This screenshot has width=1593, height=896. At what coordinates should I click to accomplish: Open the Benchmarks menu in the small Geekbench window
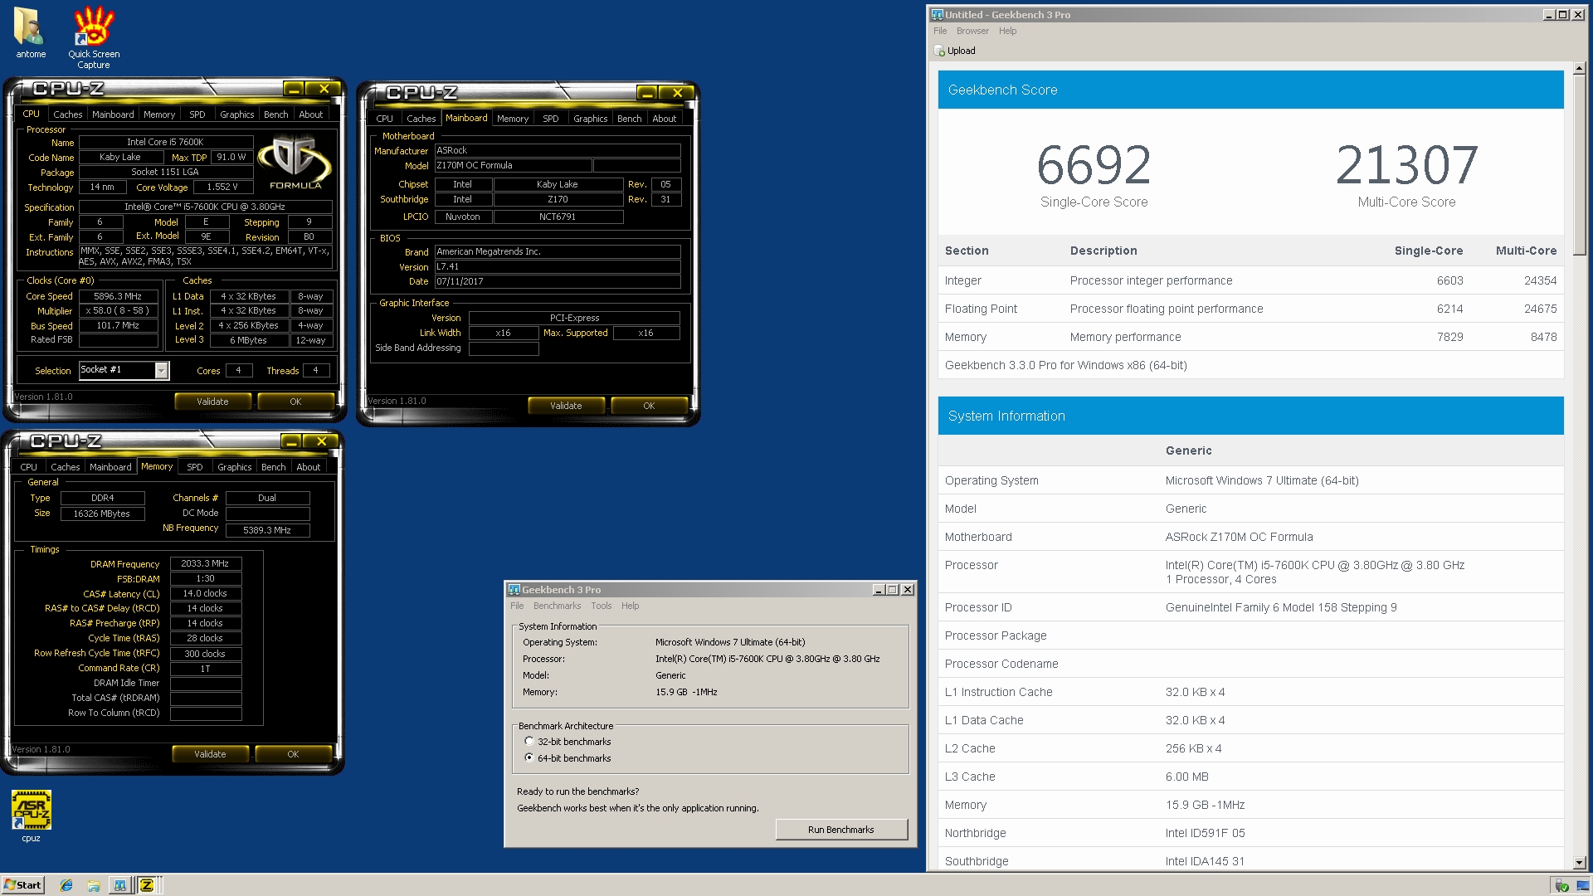[558, 606]
